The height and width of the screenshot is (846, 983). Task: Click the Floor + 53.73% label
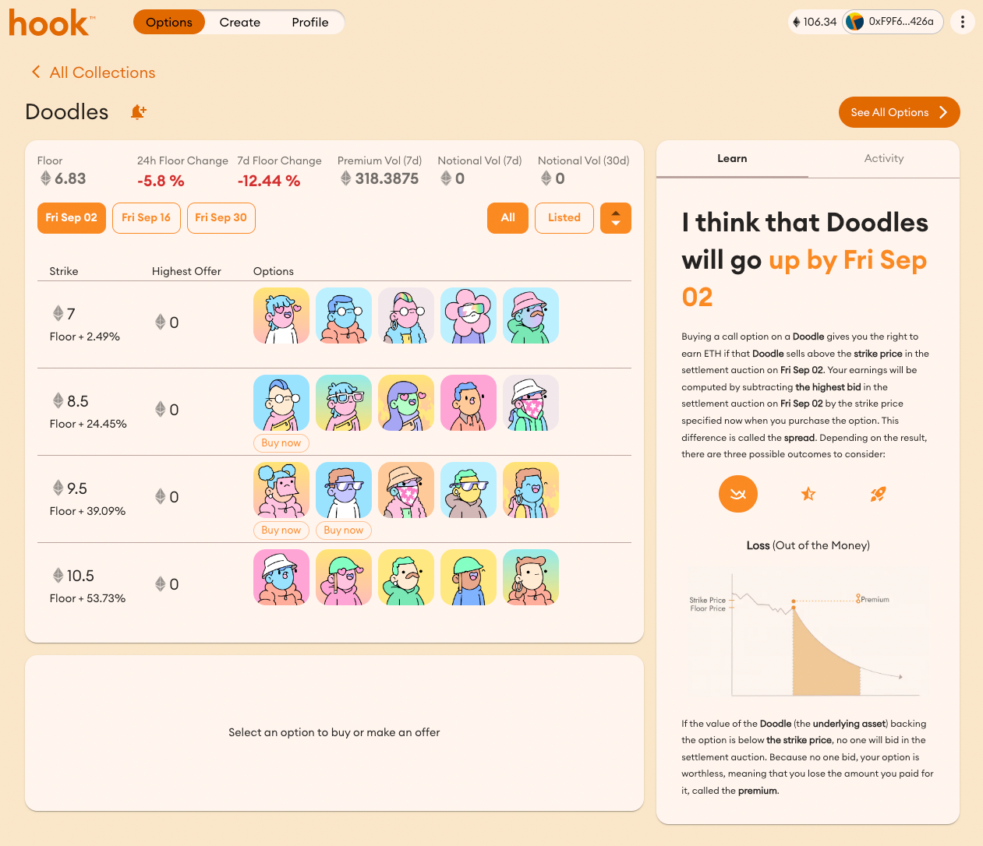pos(87,598)
